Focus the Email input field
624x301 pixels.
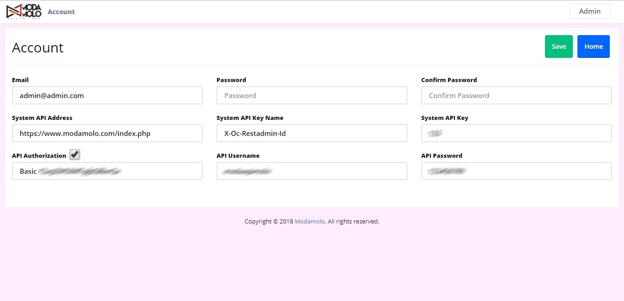click(x=107, y=96)
